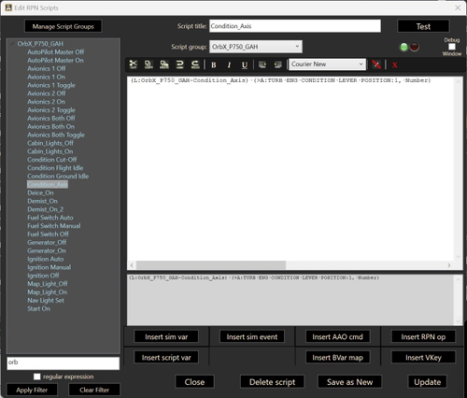Select 'Nav Light Set' script
The width and height of the screenshot is (467, 398).
point(46,301)
